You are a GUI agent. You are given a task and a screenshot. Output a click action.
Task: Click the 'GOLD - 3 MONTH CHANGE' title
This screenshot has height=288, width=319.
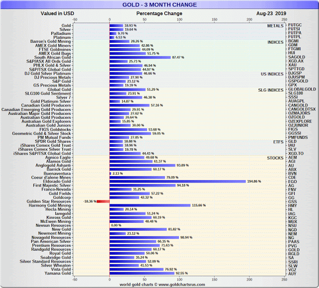coord(159,4)
